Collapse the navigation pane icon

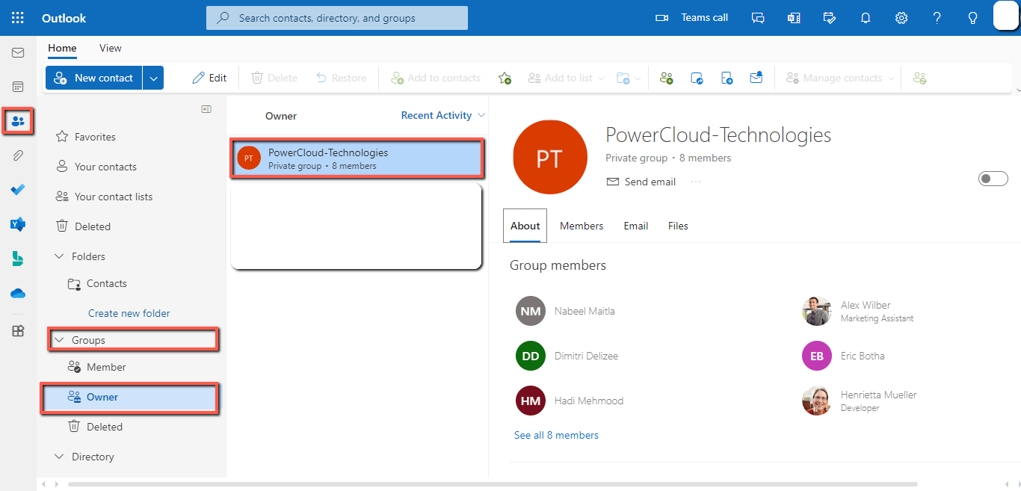pos(206,109)
